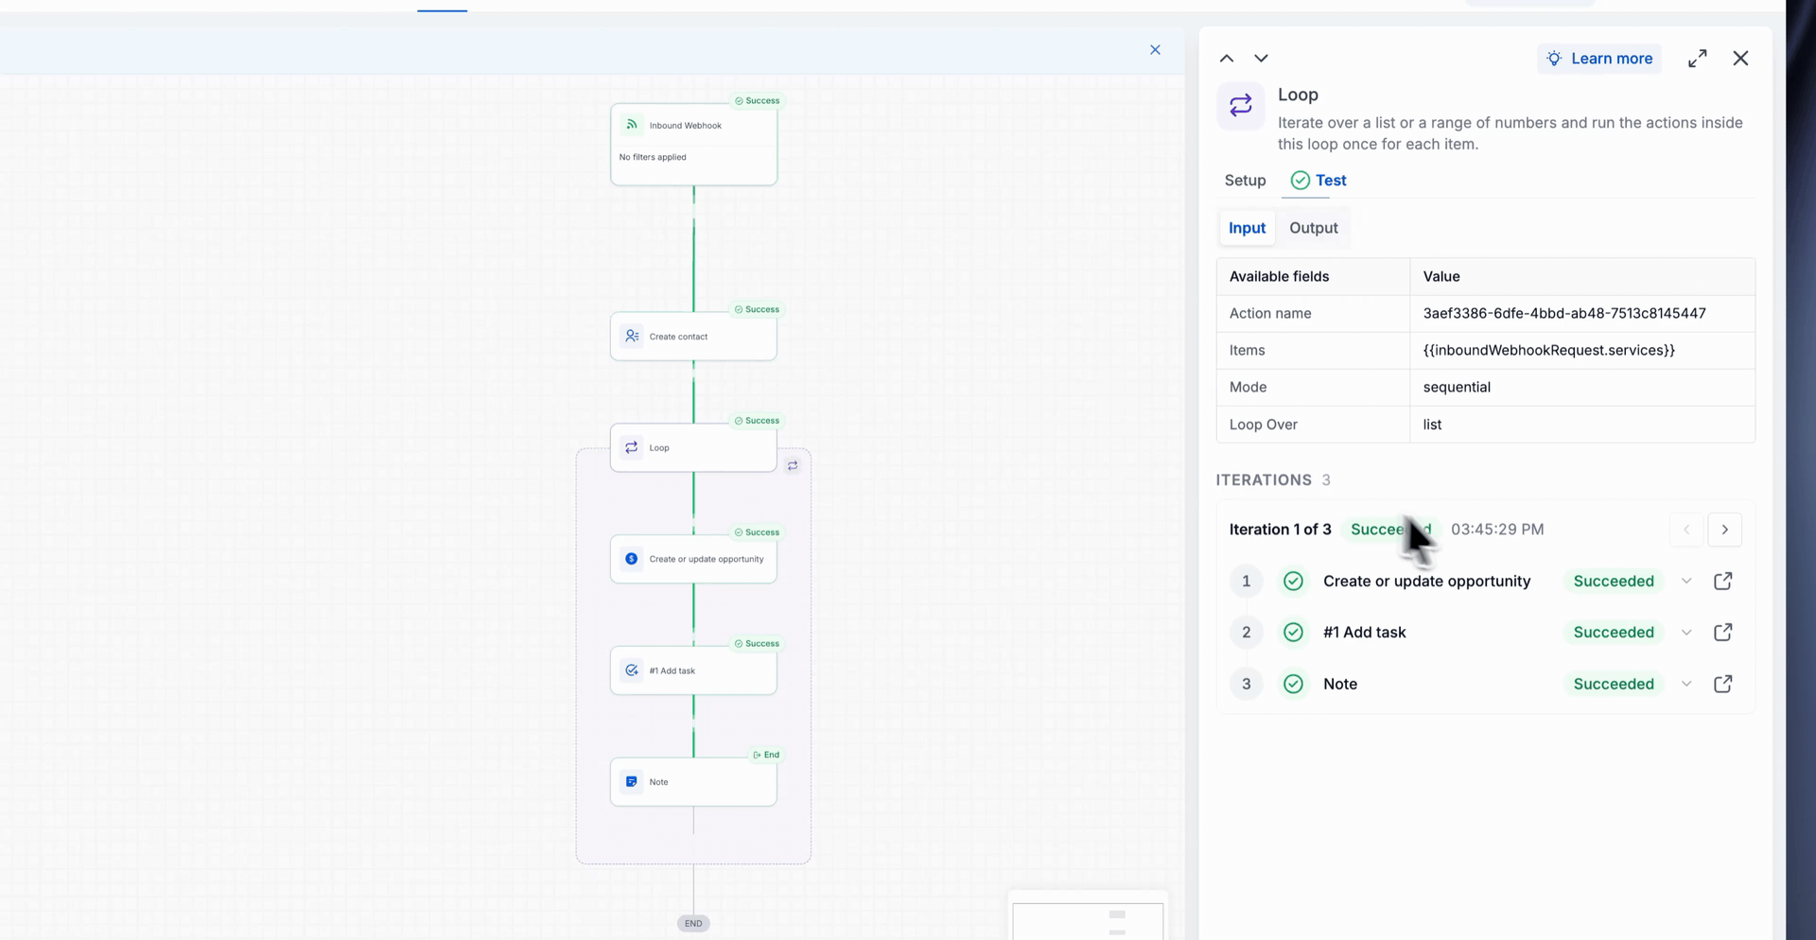Click the Loop Over value list
Screen dimensions: 1816x940
coord(1432,424)
